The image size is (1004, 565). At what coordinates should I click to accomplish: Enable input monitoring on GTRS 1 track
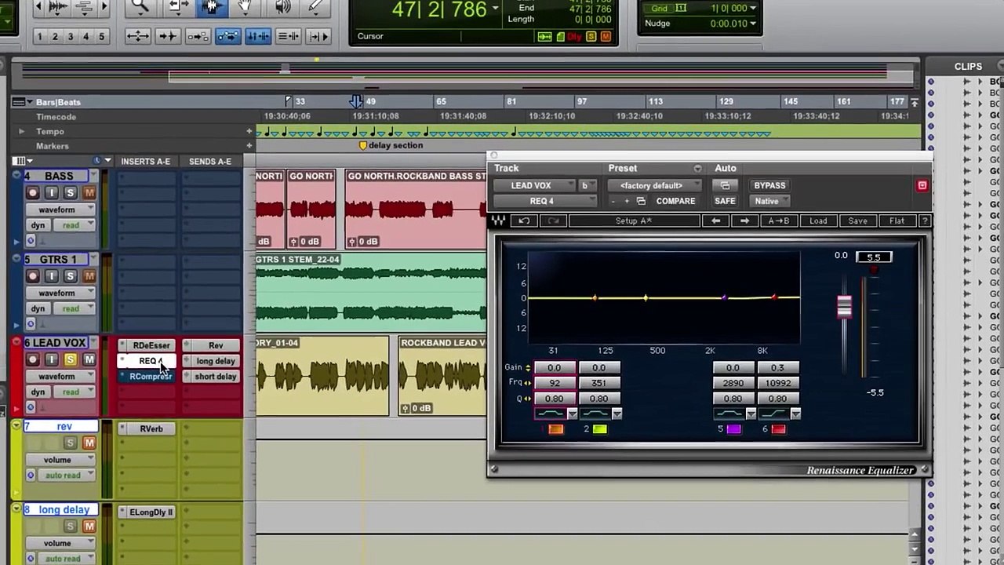(x=51, y=276)
